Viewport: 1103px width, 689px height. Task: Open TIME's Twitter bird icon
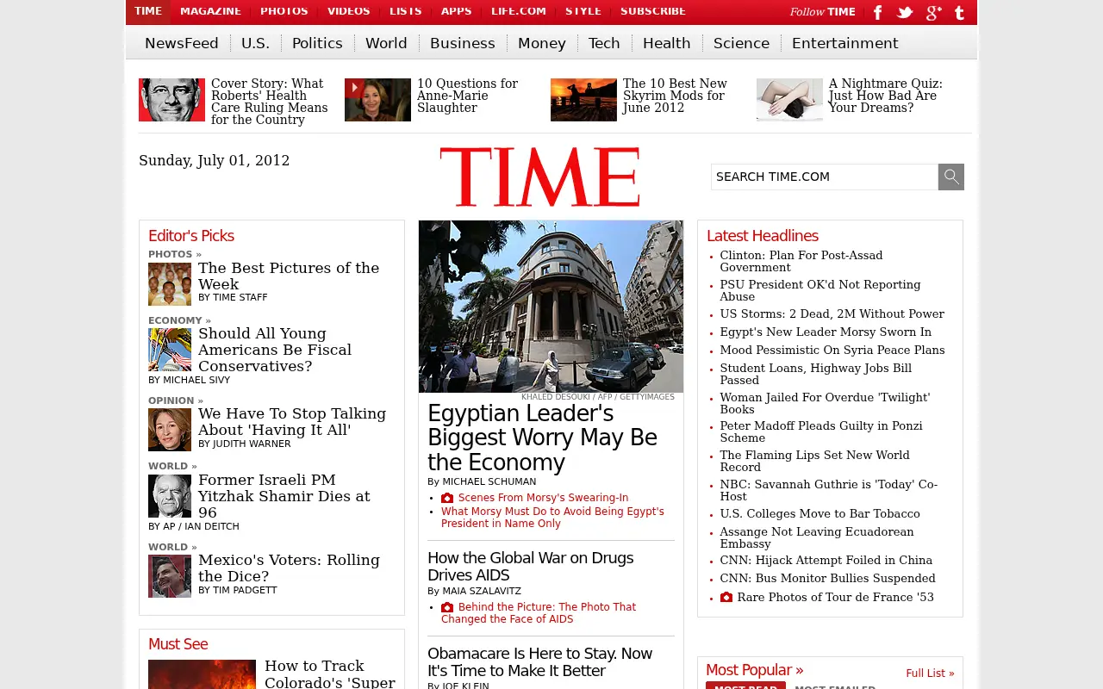(x=905, y=12)
